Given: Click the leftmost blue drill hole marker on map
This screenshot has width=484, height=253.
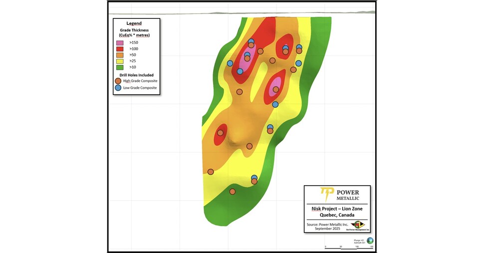Looking at the screenshot, I should [230, 63].
